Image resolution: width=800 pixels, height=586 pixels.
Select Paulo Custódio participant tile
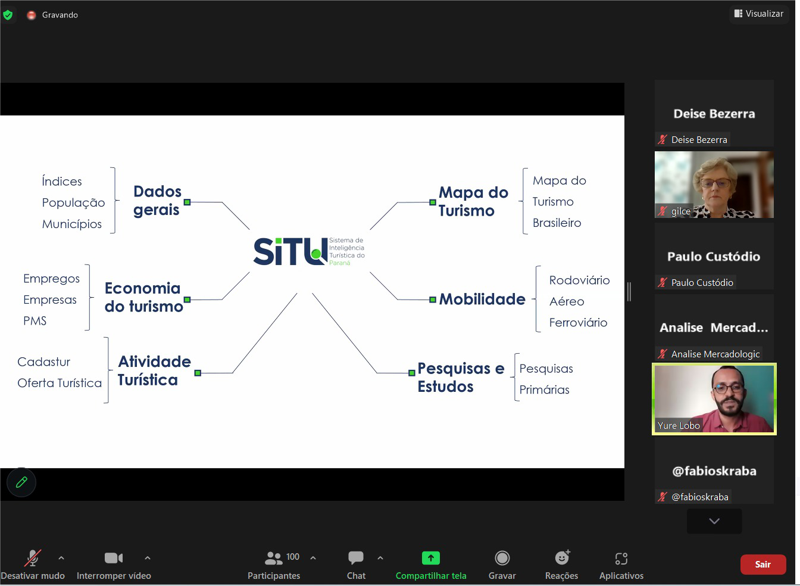(x=714, y=256)
